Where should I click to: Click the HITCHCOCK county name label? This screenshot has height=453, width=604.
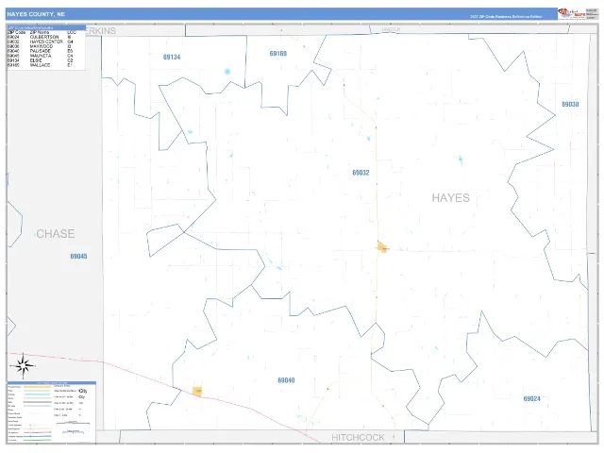(358, 438)
